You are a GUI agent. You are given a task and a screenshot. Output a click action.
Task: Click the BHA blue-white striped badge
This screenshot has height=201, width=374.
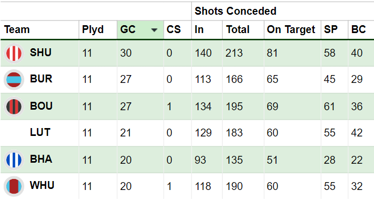(14, 160)
